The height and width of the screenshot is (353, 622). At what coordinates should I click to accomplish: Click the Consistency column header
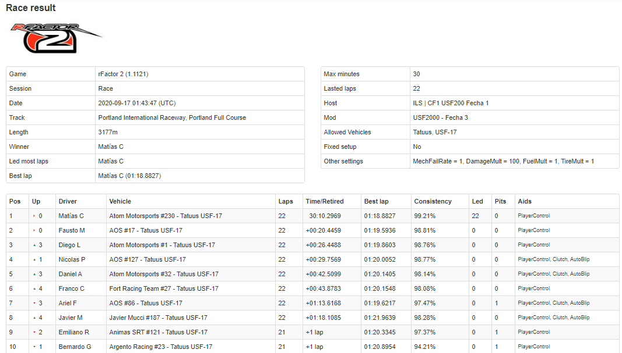433,201
